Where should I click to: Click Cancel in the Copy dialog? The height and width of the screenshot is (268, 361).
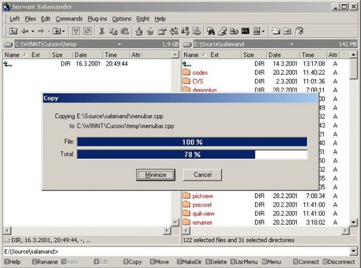[202, 175]
